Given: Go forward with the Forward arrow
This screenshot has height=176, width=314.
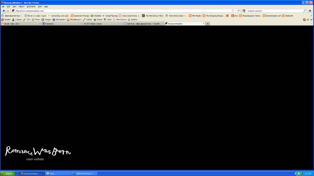Looking at the screenshot, I should 8,11.
